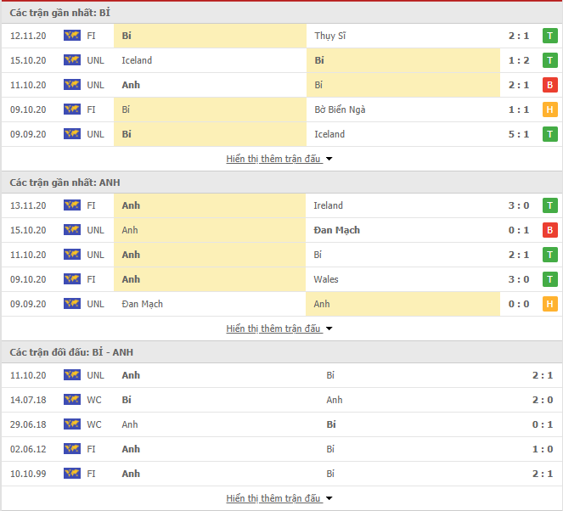
Task: Expand more matches under ANH recent matches
Action: (279, 328)
